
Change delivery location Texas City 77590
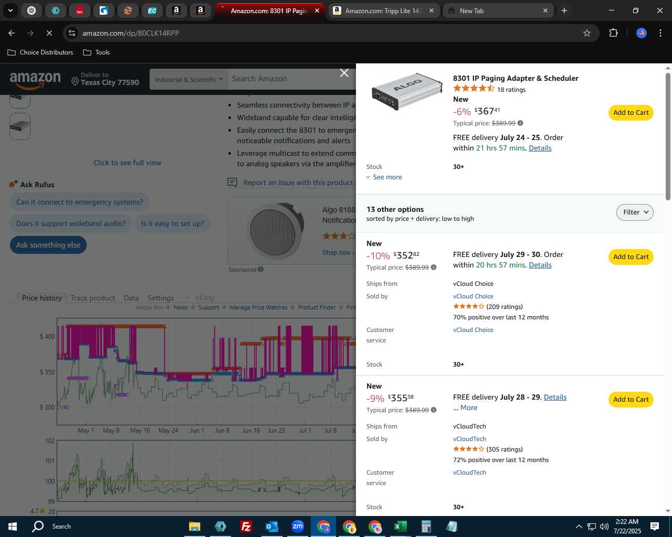click(106, 79)
